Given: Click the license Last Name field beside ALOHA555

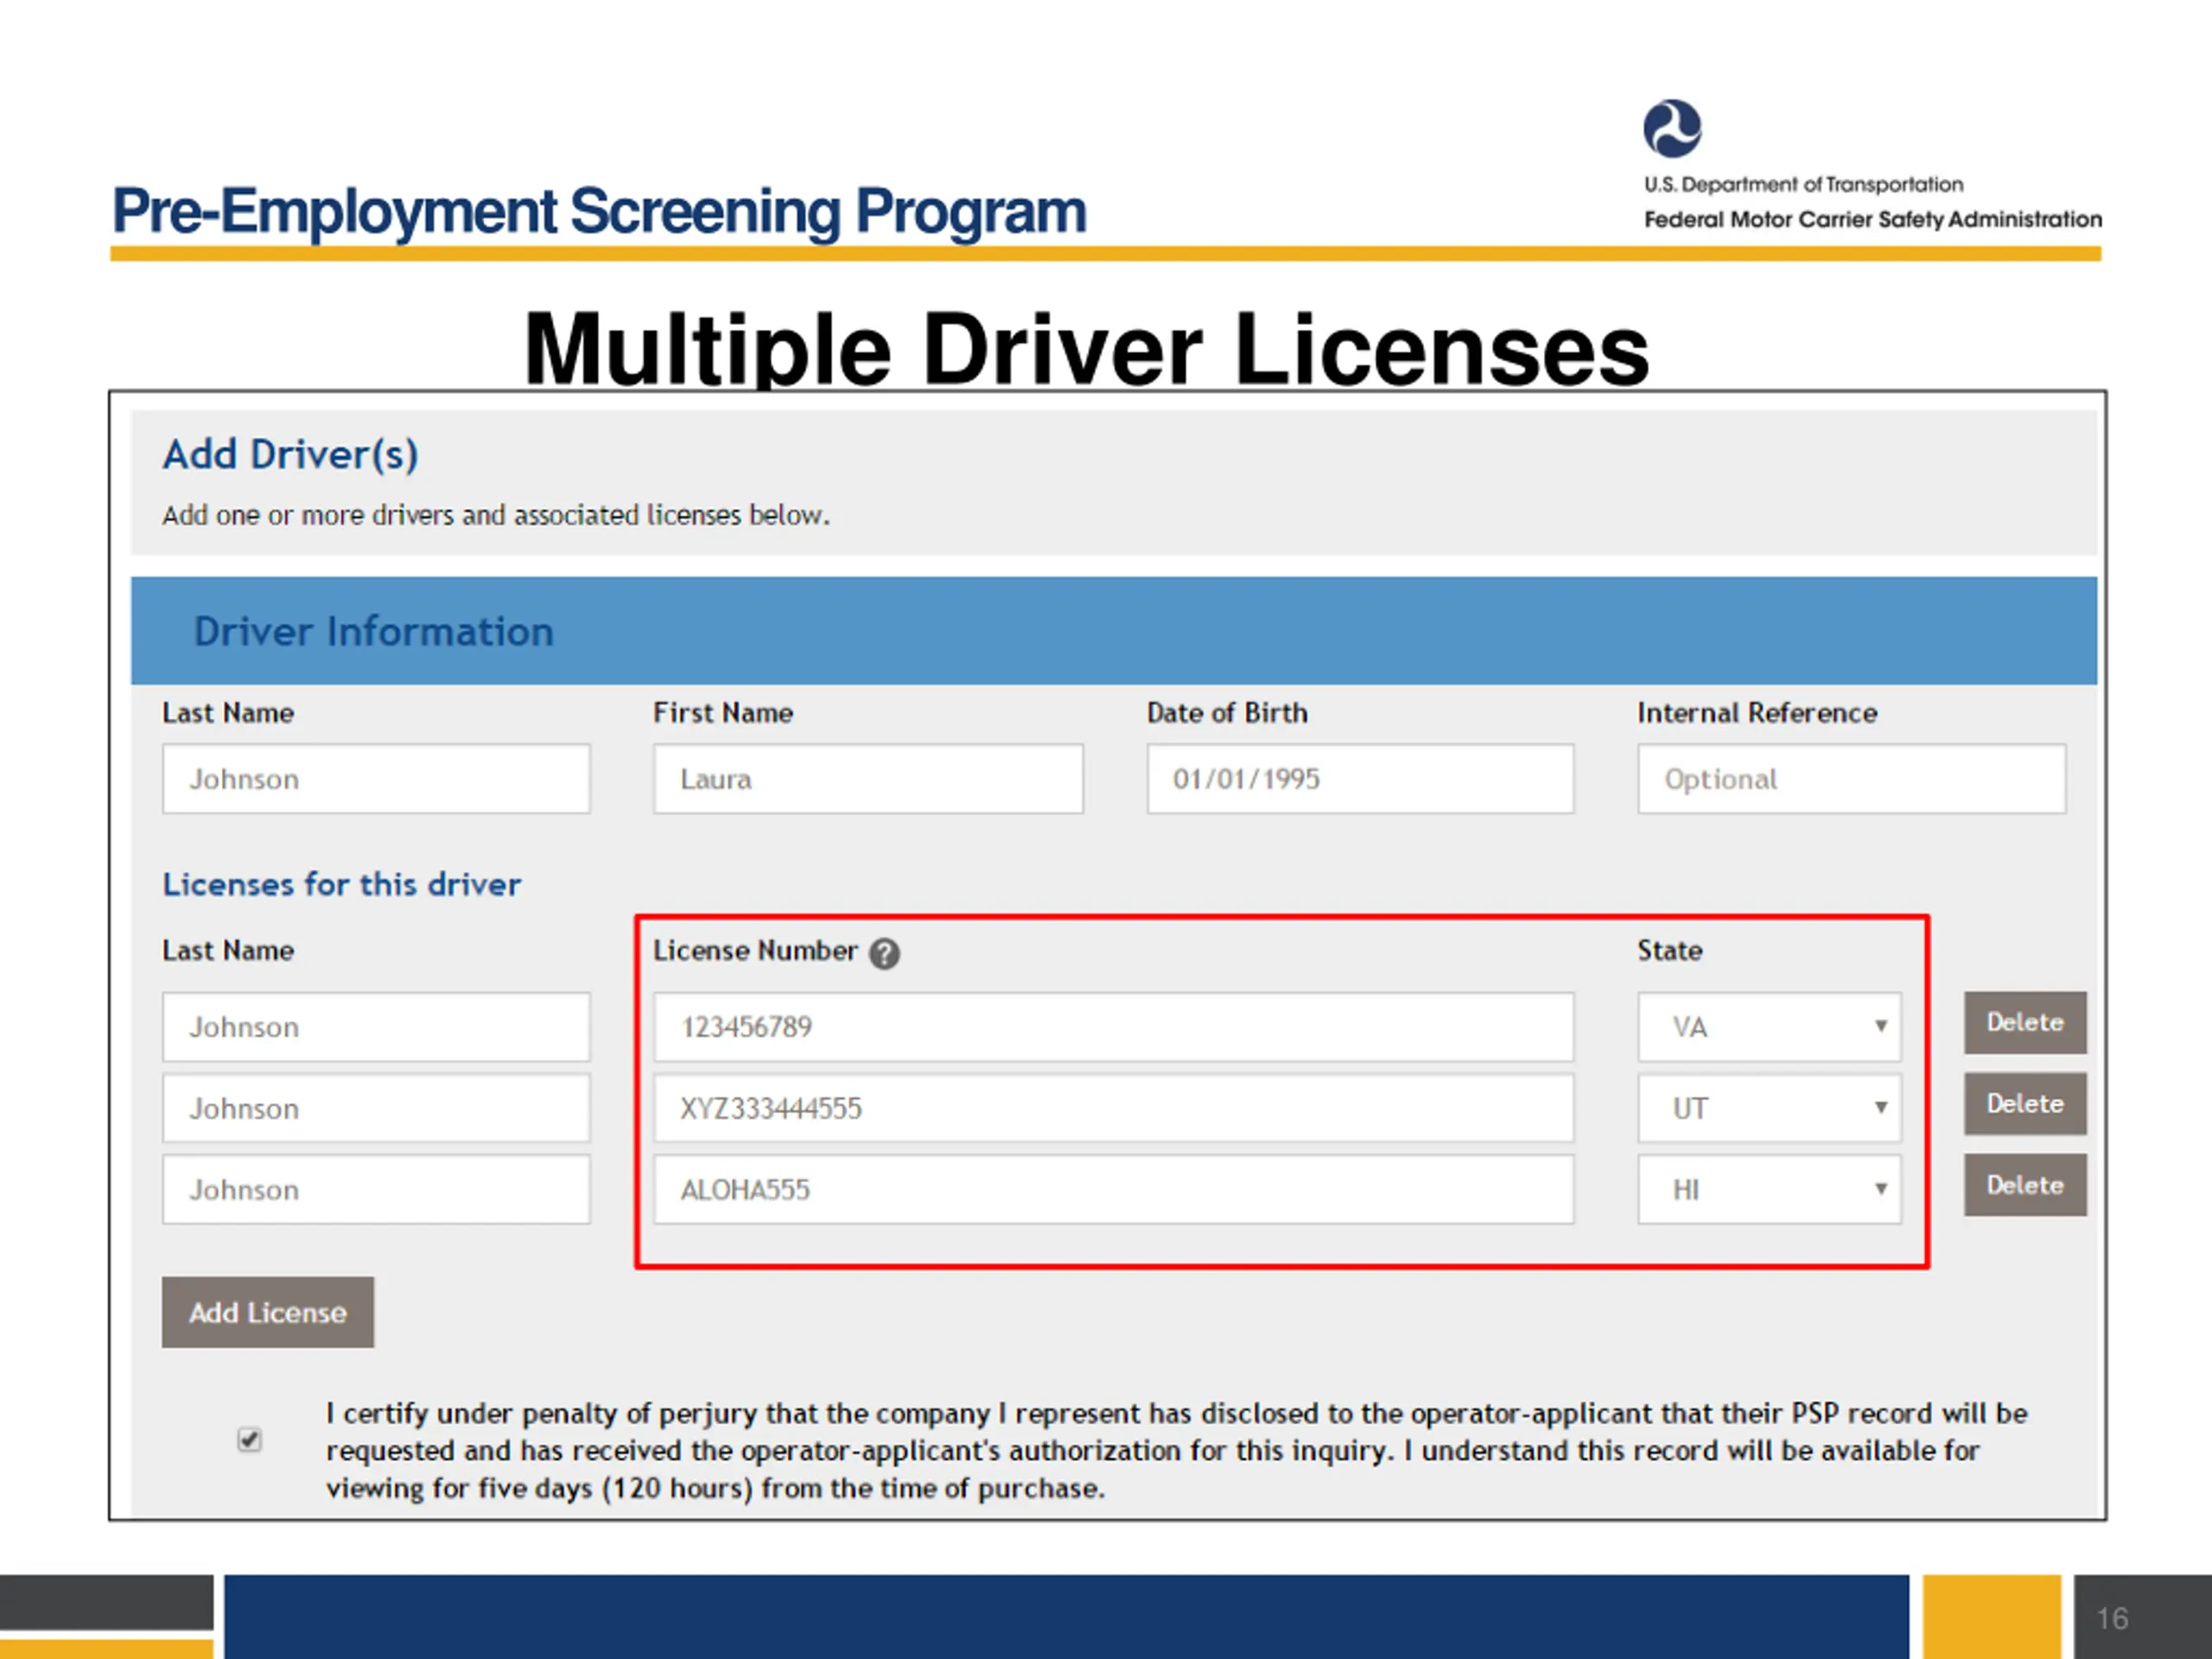Looking at the screenshot, I should [376, 1189].
